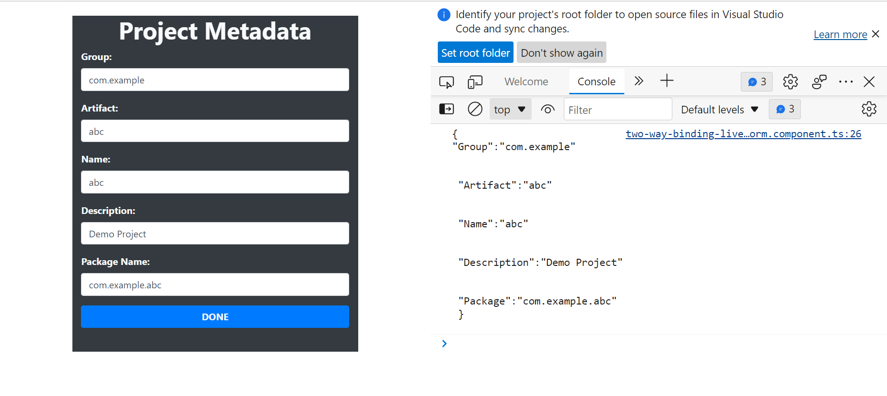
Task: Click the "Group":"com.example" console line
Action: pyautogui.click(x=514, y=147)
